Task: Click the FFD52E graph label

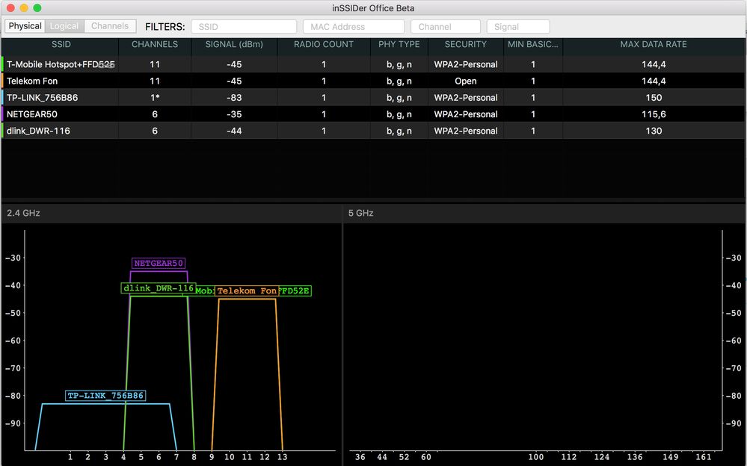Action: click(295, 291)
